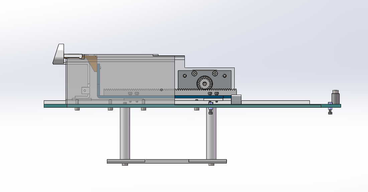Viewport: 368px width, 192px height.
Task: Select the bottom base plate under columns
Action: (167, 161)
